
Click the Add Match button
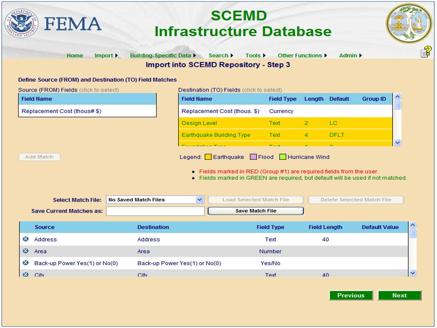coord(39,157)
